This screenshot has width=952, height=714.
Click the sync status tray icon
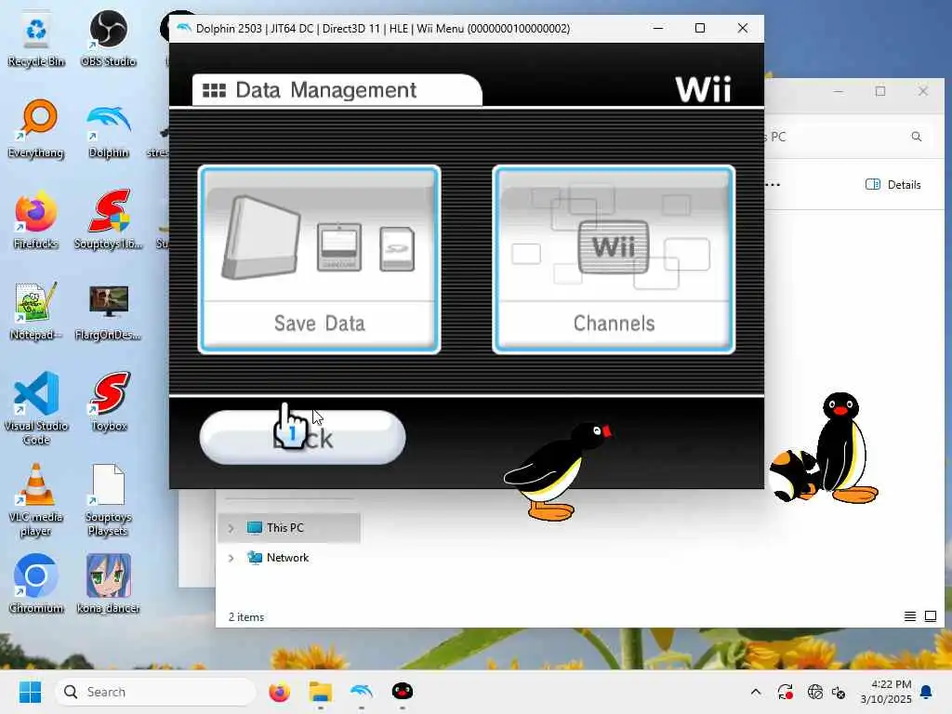pyautogui.click(x=785, y=692)
